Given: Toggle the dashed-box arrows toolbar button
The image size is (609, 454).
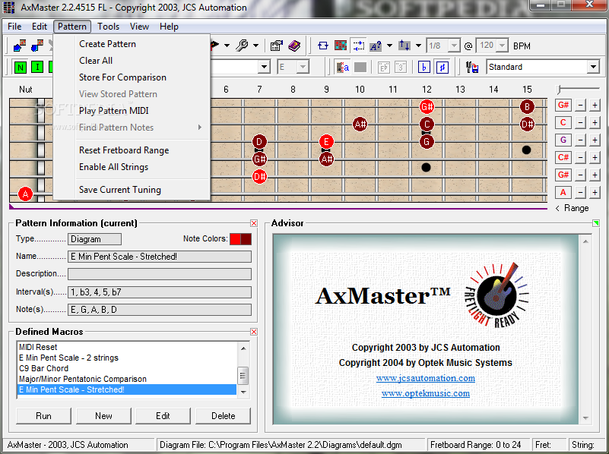Looking at the screenshot, I should pos(358,46).
